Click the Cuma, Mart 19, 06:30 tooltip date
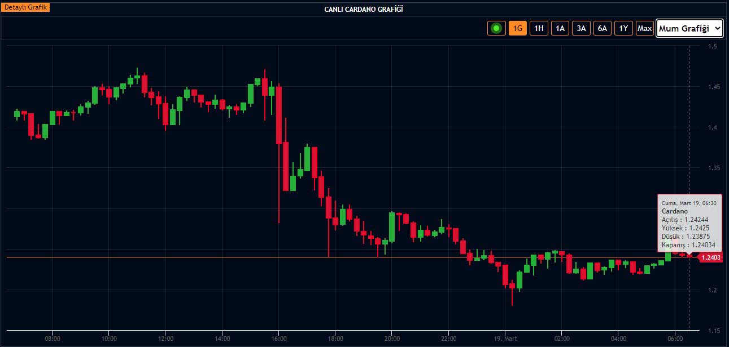 pos(689,203)
